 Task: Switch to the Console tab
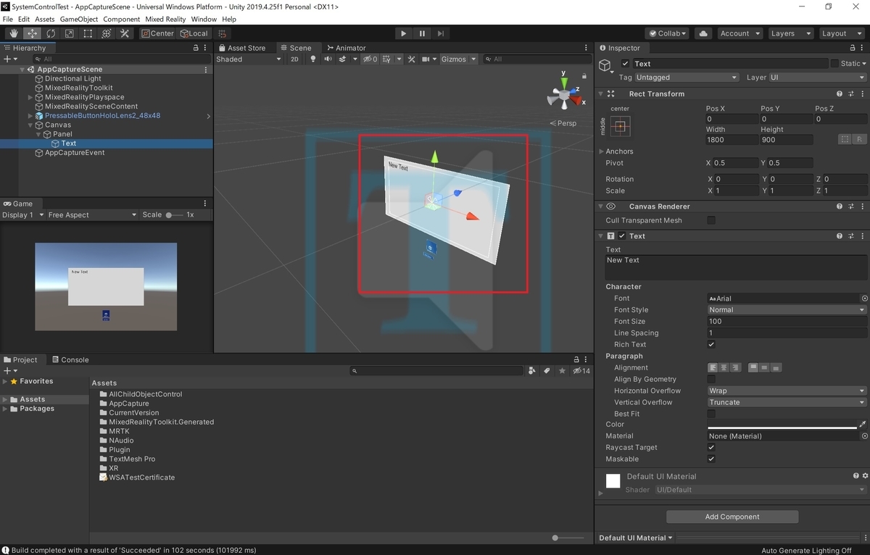coord(70,359)
